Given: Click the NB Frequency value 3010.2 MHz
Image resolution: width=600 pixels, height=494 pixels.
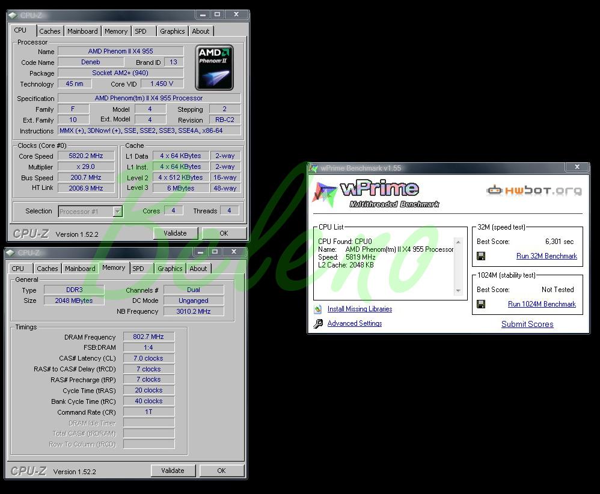Looking at the screenshot, I should tap(194, 311).
